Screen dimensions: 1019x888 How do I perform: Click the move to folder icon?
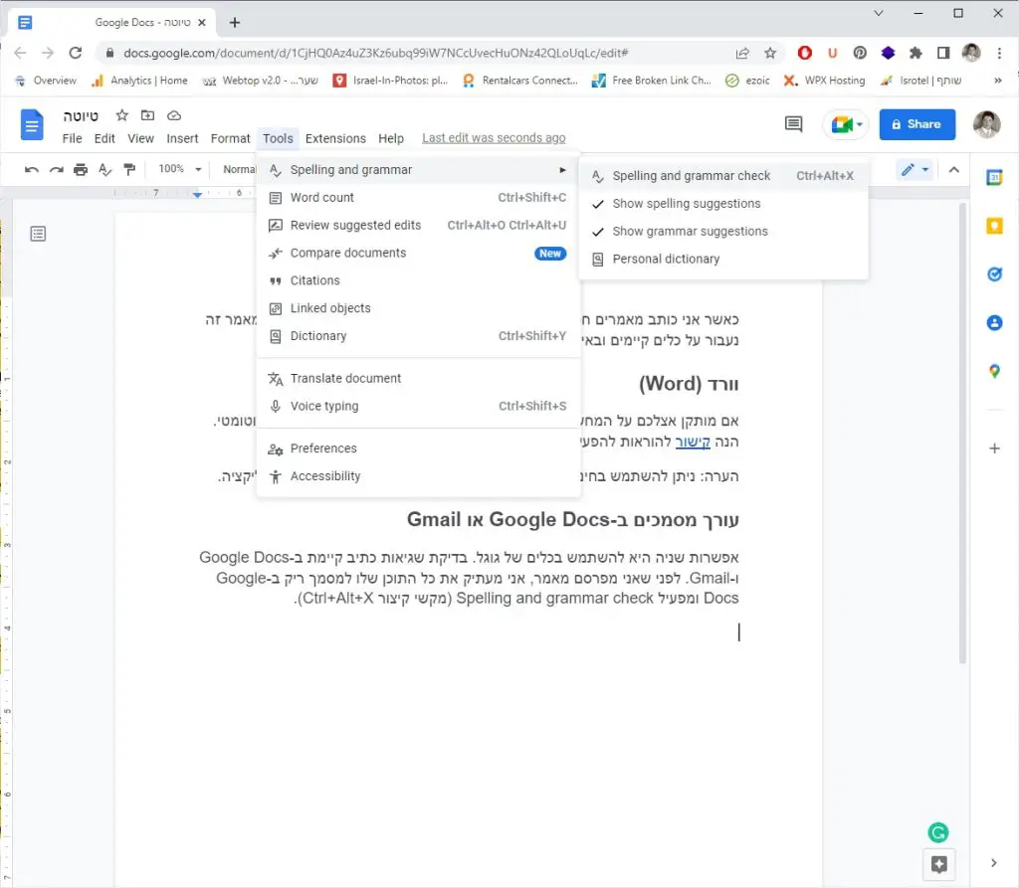coord(147,115)
